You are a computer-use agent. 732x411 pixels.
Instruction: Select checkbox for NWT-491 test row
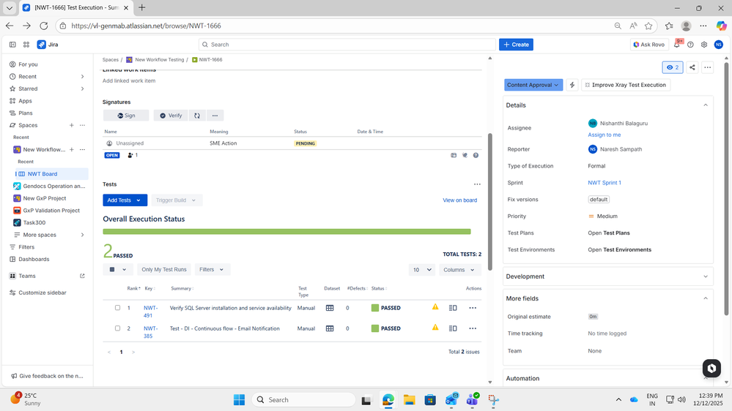coord(118,308)
